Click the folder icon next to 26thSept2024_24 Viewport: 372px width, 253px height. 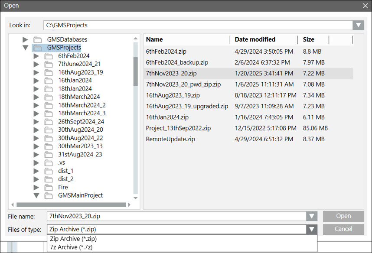(48, 122)
